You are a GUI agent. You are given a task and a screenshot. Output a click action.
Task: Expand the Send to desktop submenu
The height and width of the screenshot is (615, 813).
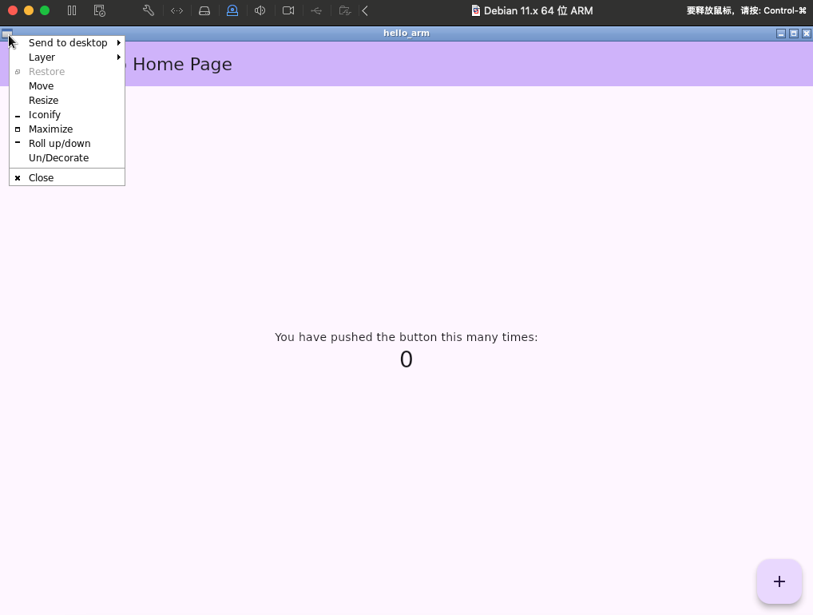[x=68, y=42]
